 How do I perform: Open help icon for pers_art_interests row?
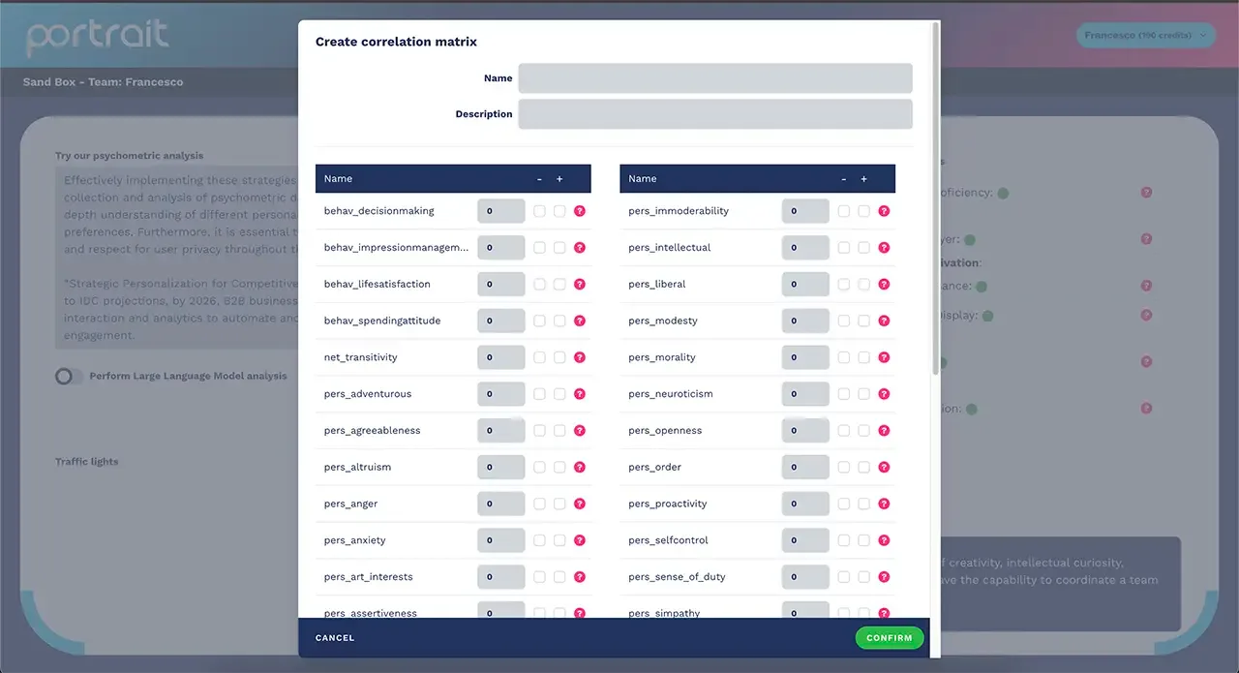580,577
